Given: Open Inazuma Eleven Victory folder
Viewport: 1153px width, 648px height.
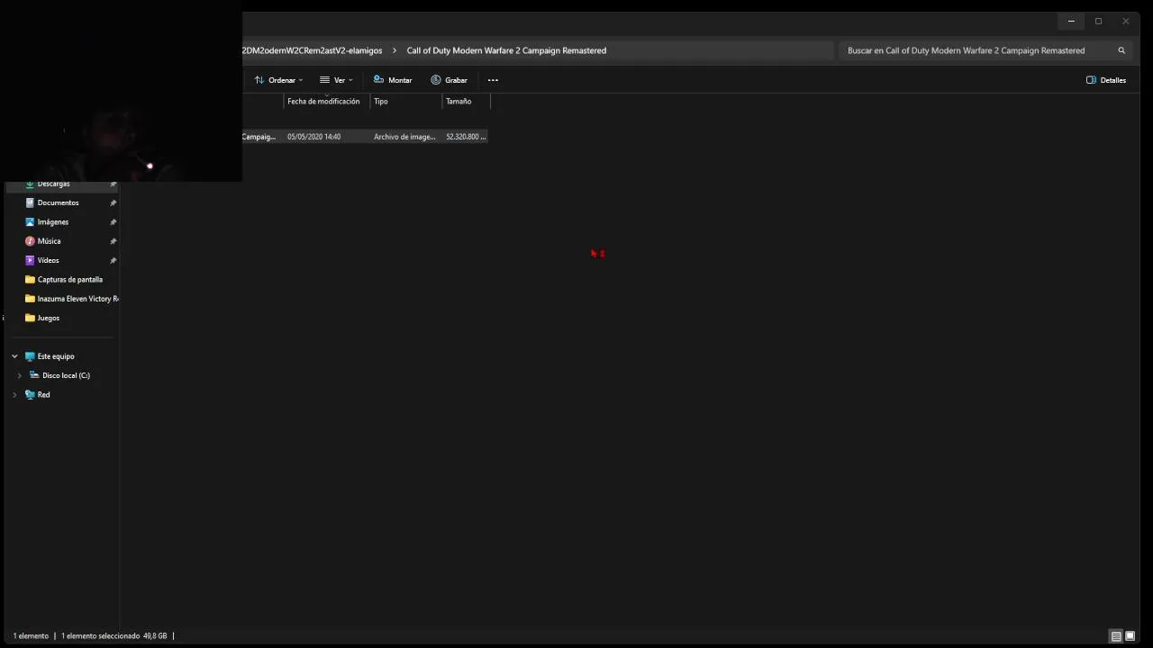Looking at the screenshot, I should (71, 299).
